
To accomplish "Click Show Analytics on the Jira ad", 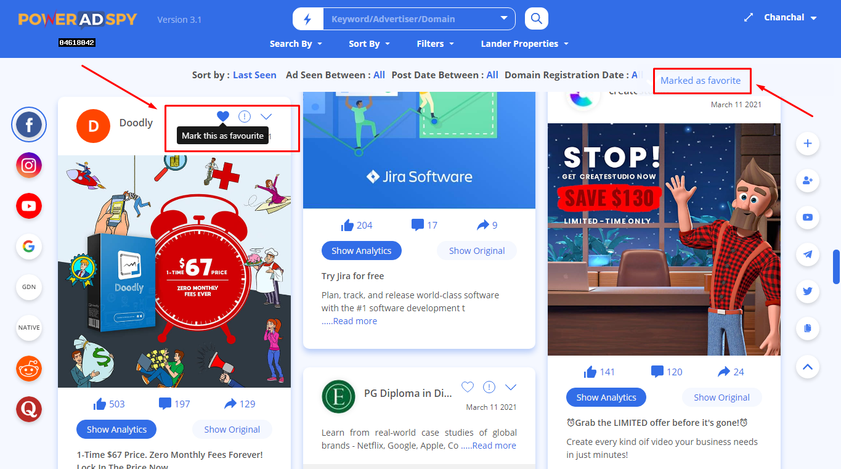I will pyautogui.click(x=362, y=251).
